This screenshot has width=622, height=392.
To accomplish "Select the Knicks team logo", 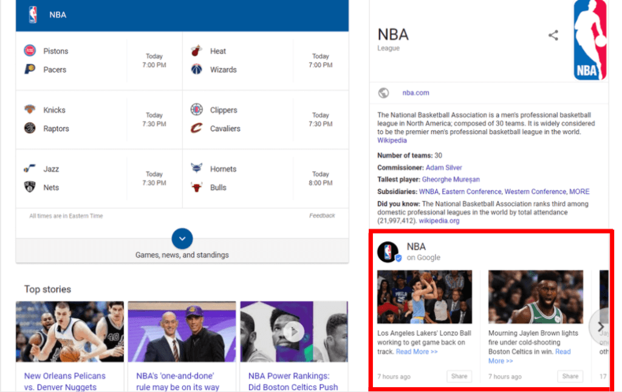I will [30, 109].
